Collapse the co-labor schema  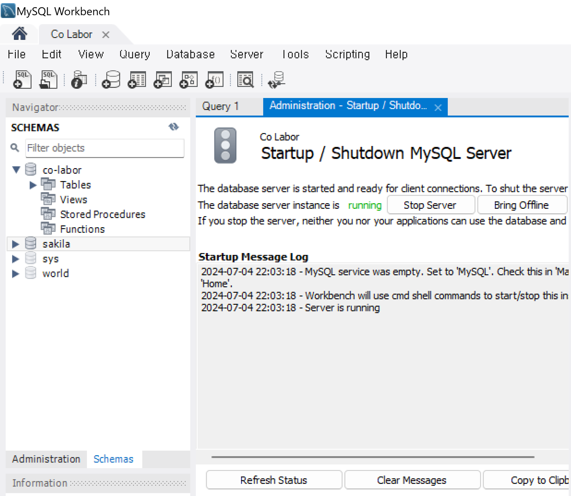click(16, 170)
